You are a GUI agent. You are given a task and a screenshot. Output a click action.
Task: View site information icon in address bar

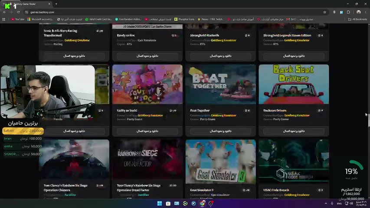[26, 12]
